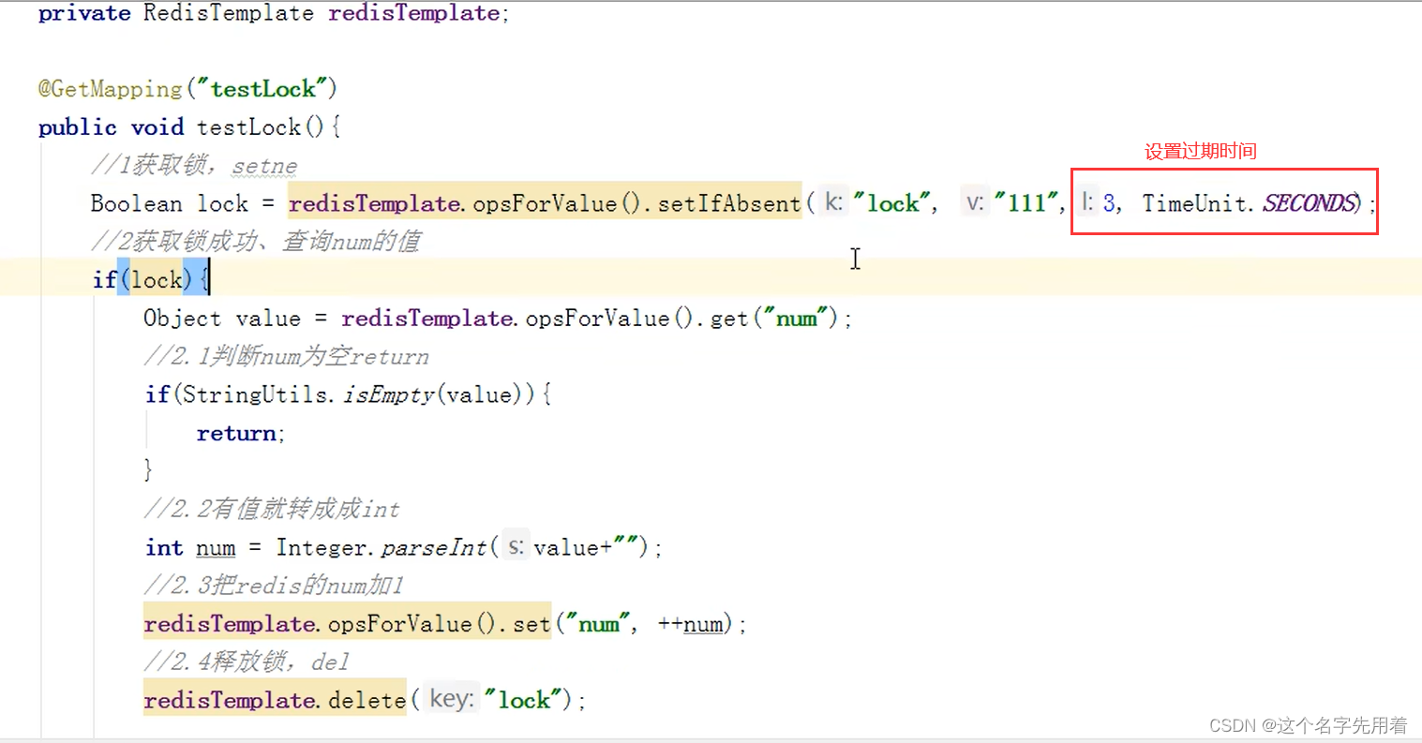Place cursor in the if(lock) condition

(156, 280)
